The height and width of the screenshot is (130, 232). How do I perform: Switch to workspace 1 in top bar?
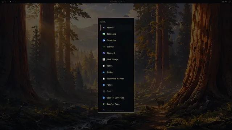point(5,1)
